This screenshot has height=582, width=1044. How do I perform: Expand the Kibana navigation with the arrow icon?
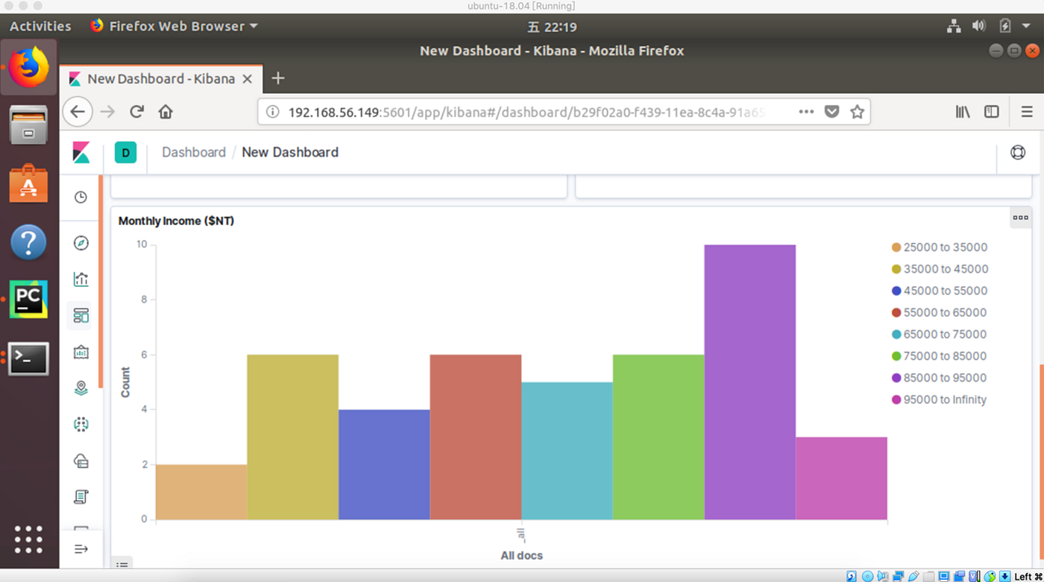(81, 548)
